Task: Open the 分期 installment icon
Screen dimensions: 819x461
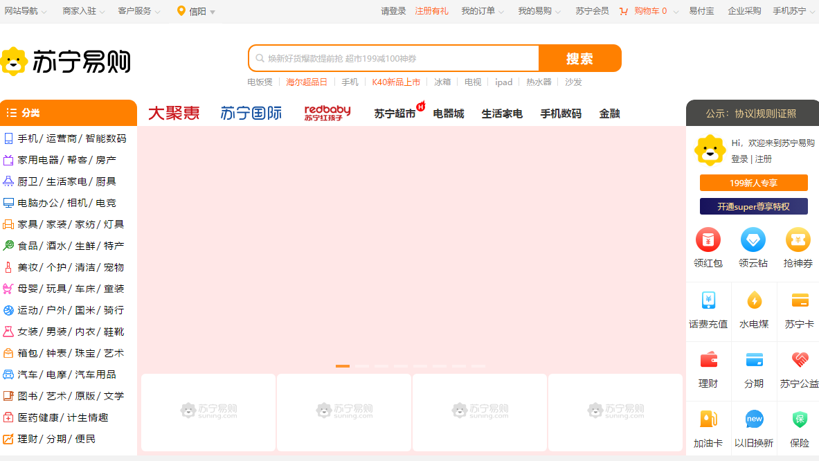Action: coord(754,360)
